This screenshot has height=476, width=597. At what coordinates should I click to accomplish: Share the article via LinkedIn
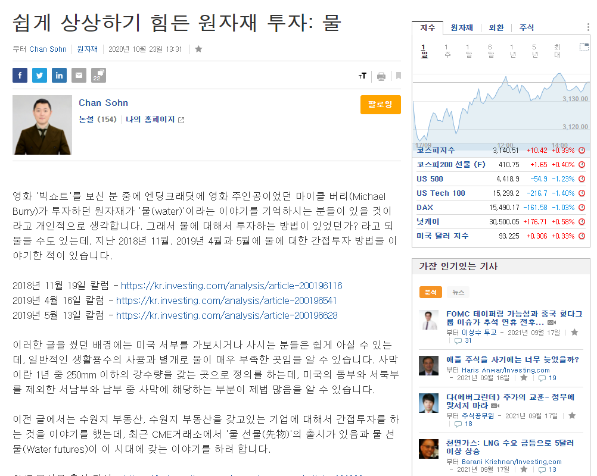[59, 75]
